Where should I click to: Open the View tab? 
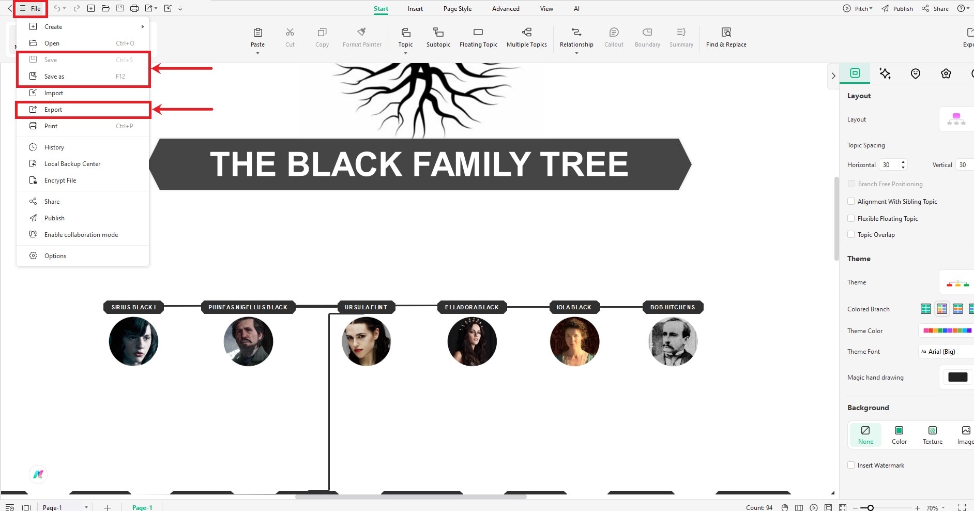(x=546, y=9)
